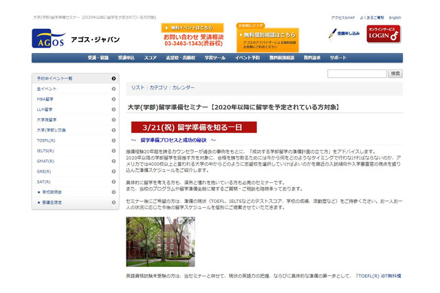Open 志望校・出願校 menu item
Viewport: 440px width, 293px height.
[180, 58]
